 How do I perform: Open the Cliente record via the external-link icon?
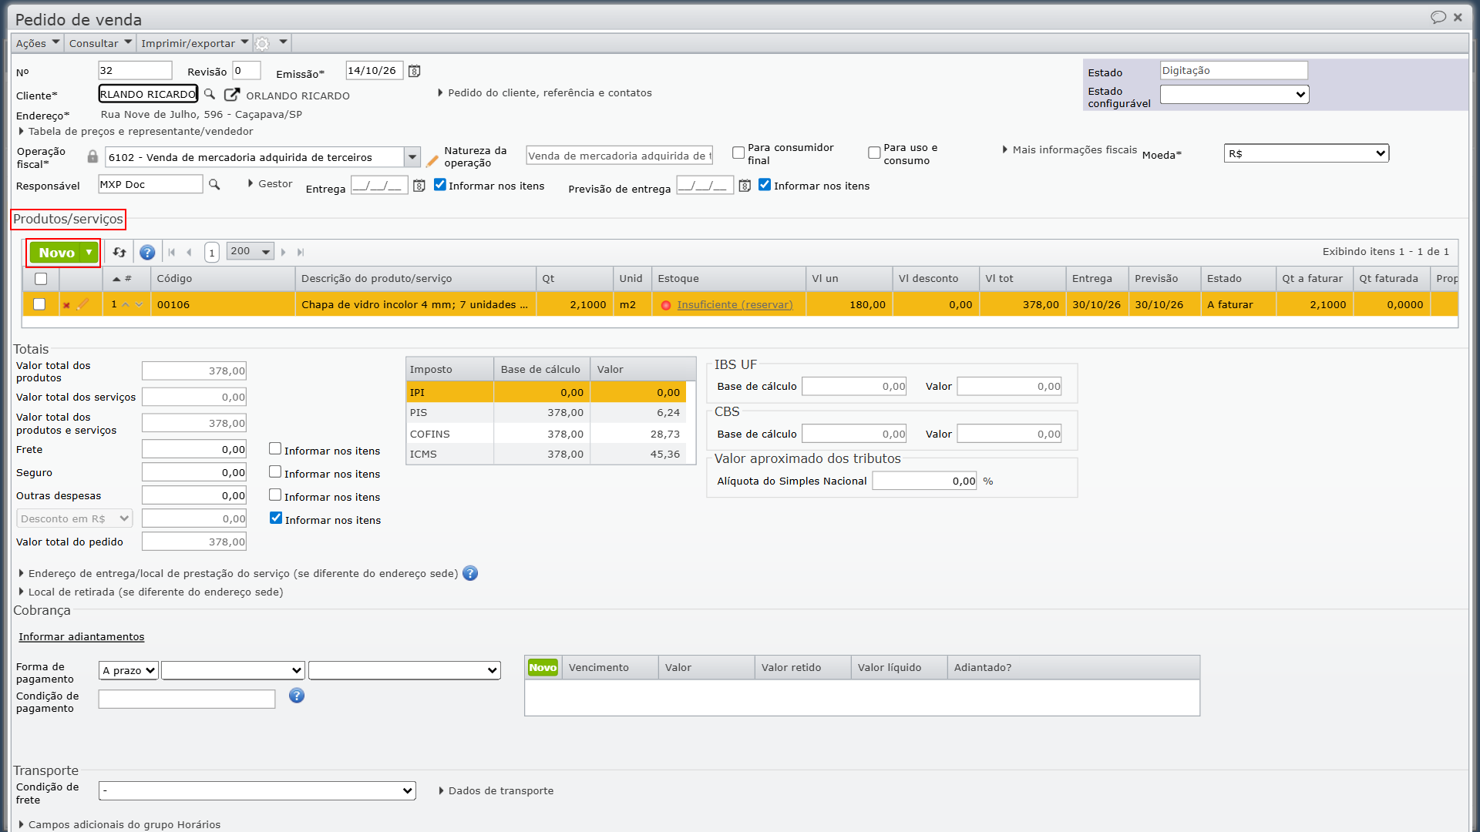pos(231,95)
